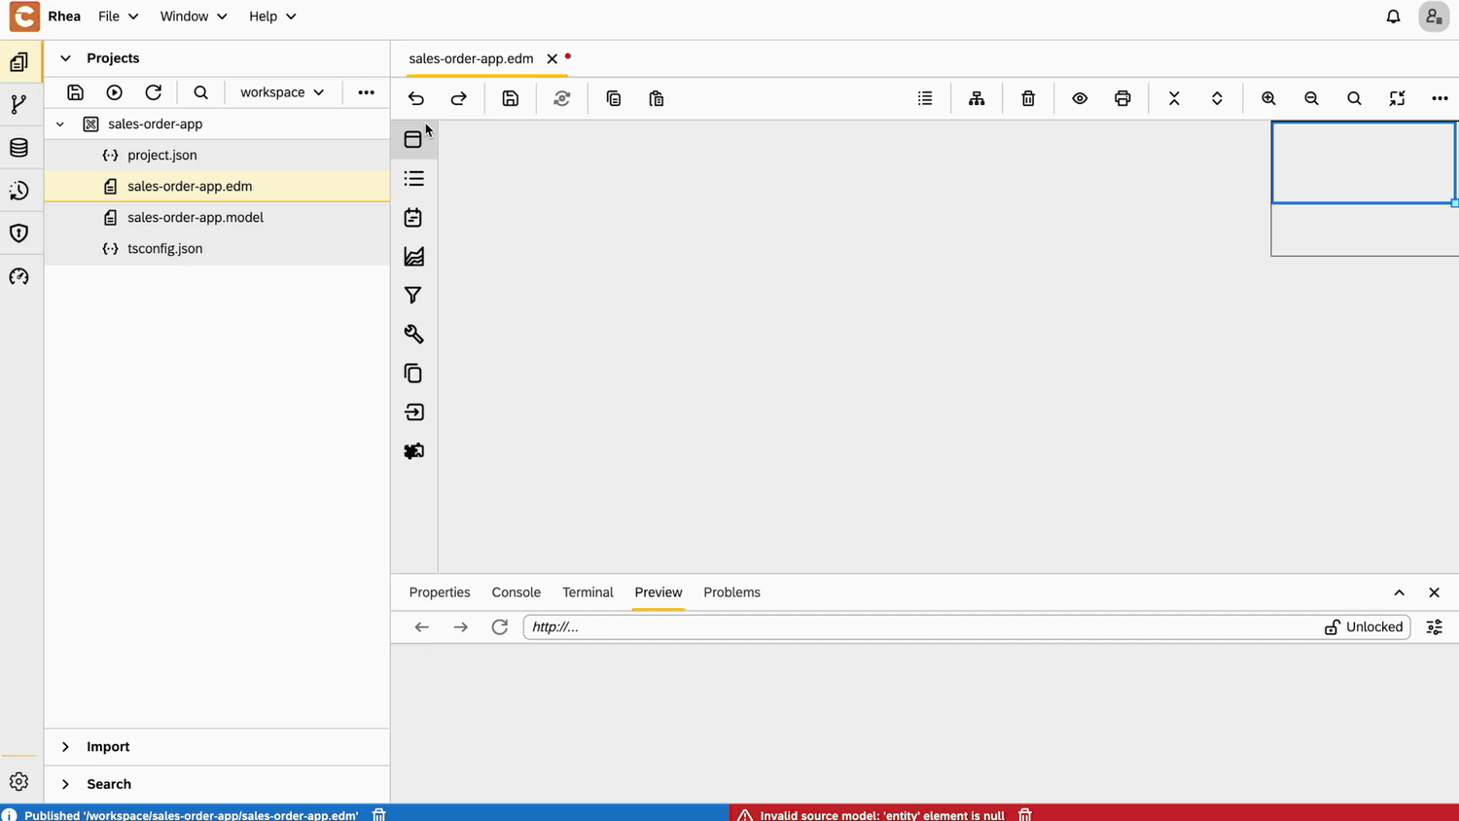
Task: Auto-arrange diagram hierarchy icon
Action: (977, 98)
